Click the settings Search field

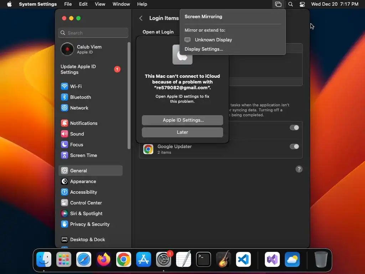pyautogui.click(x=93, y=33)
